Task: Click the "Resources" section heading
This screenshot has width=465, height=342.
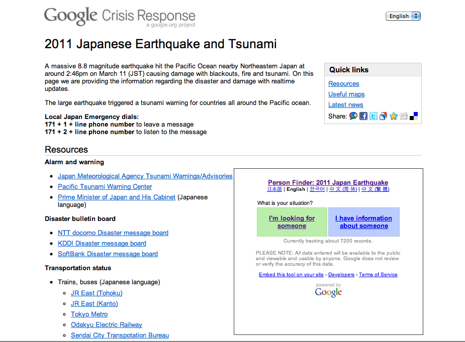Action: pyautogui.click(x=66, y=150)
